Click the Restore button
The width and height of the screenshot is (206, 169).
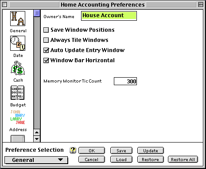tap(151, 160)
